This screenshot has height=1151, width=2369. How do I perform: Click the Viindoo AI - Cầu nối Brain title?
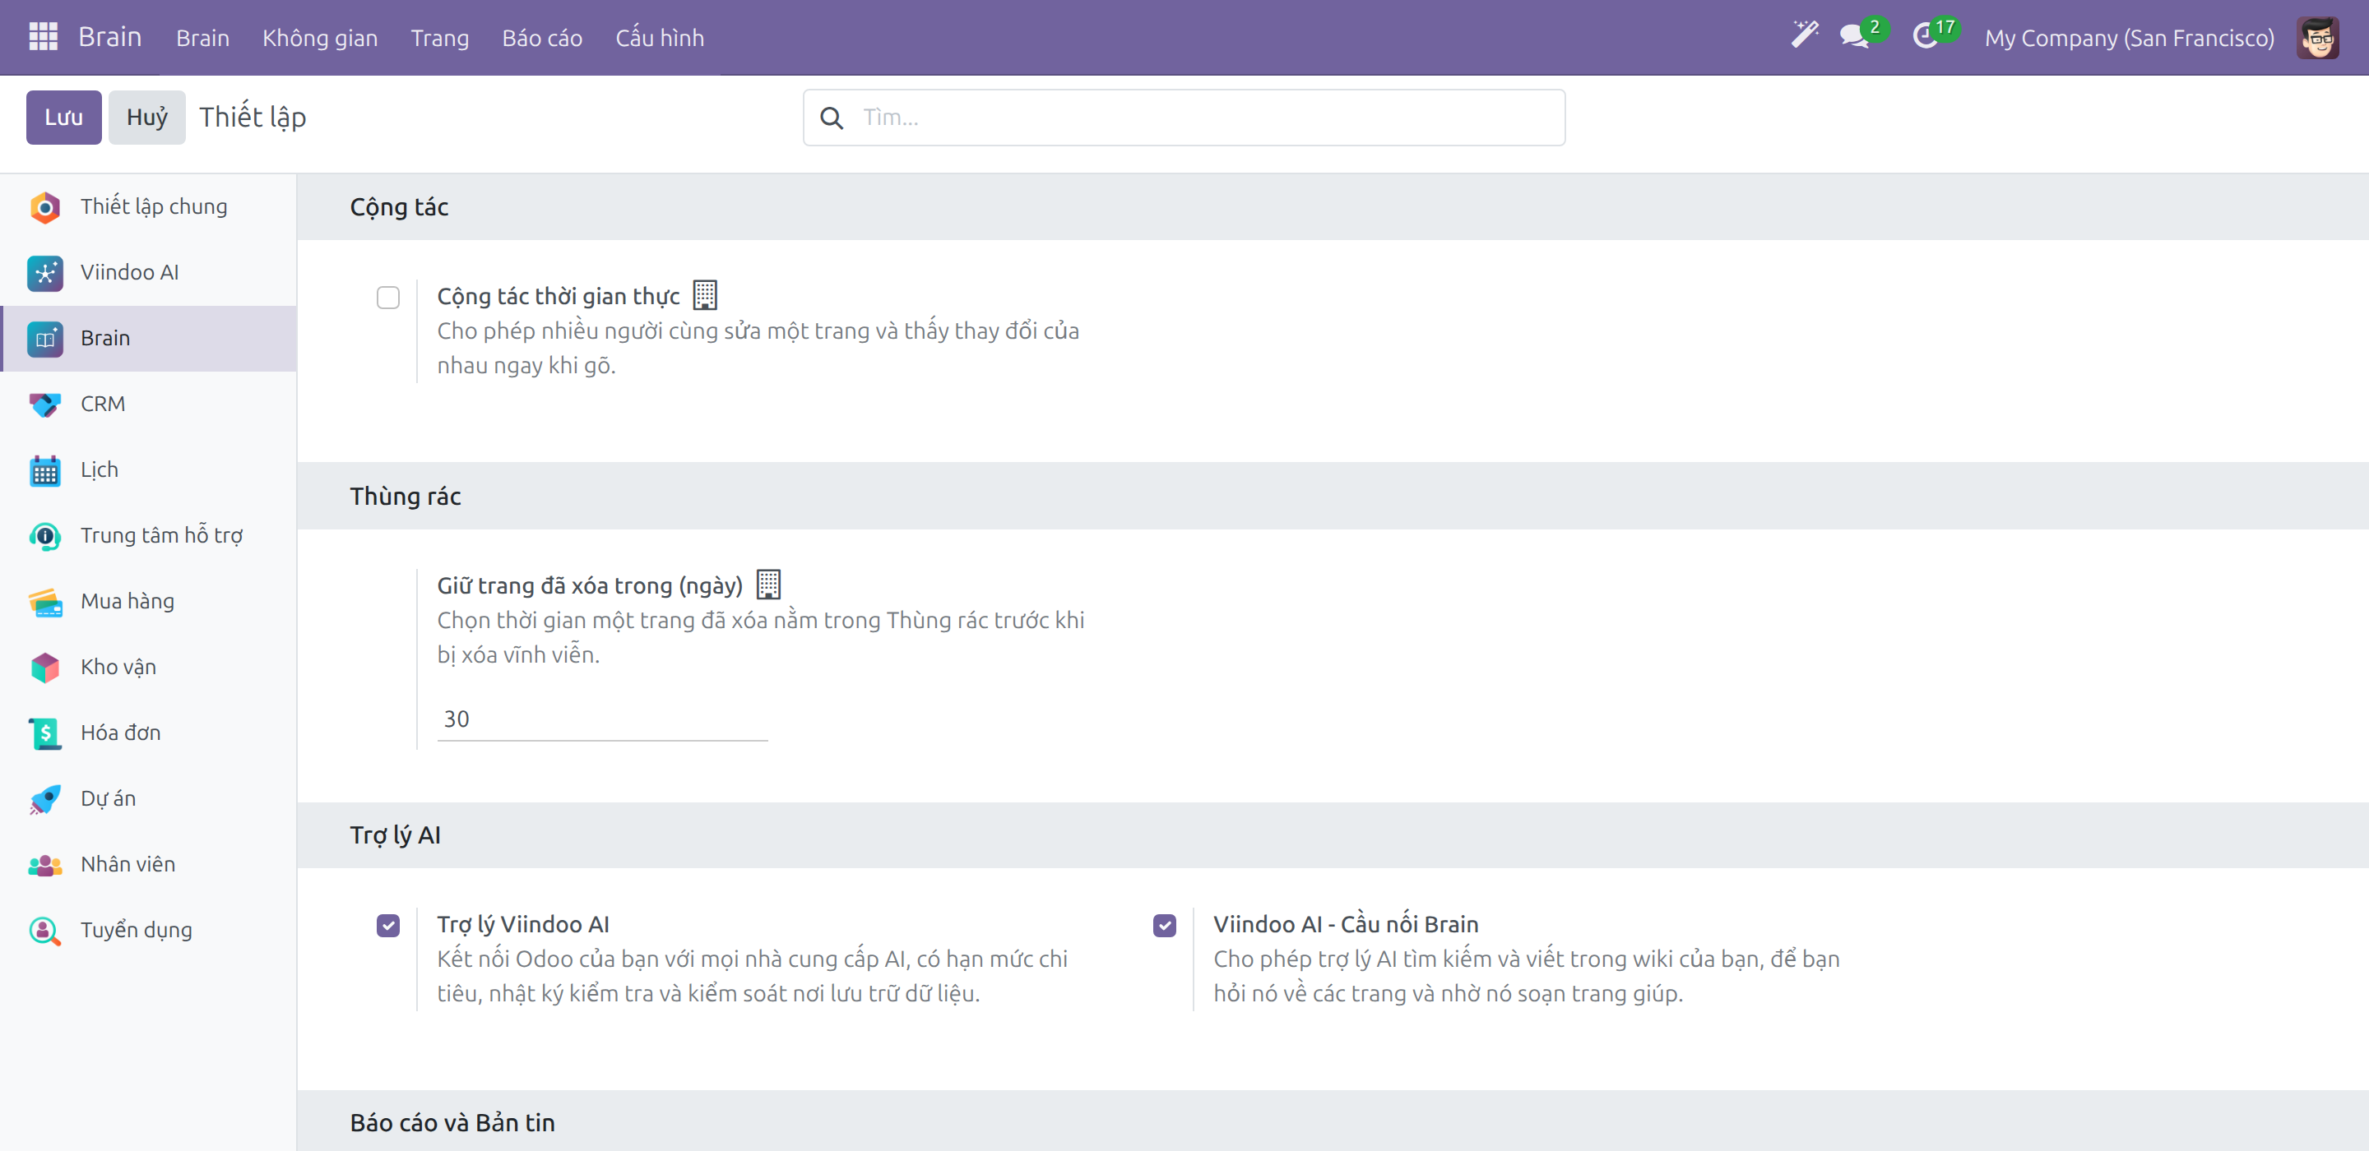[x=1346, y=924]
